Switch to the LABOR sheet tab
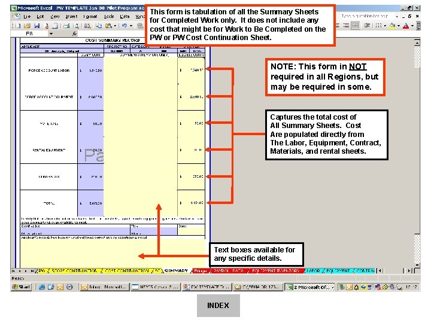 (x=313, y=271)
